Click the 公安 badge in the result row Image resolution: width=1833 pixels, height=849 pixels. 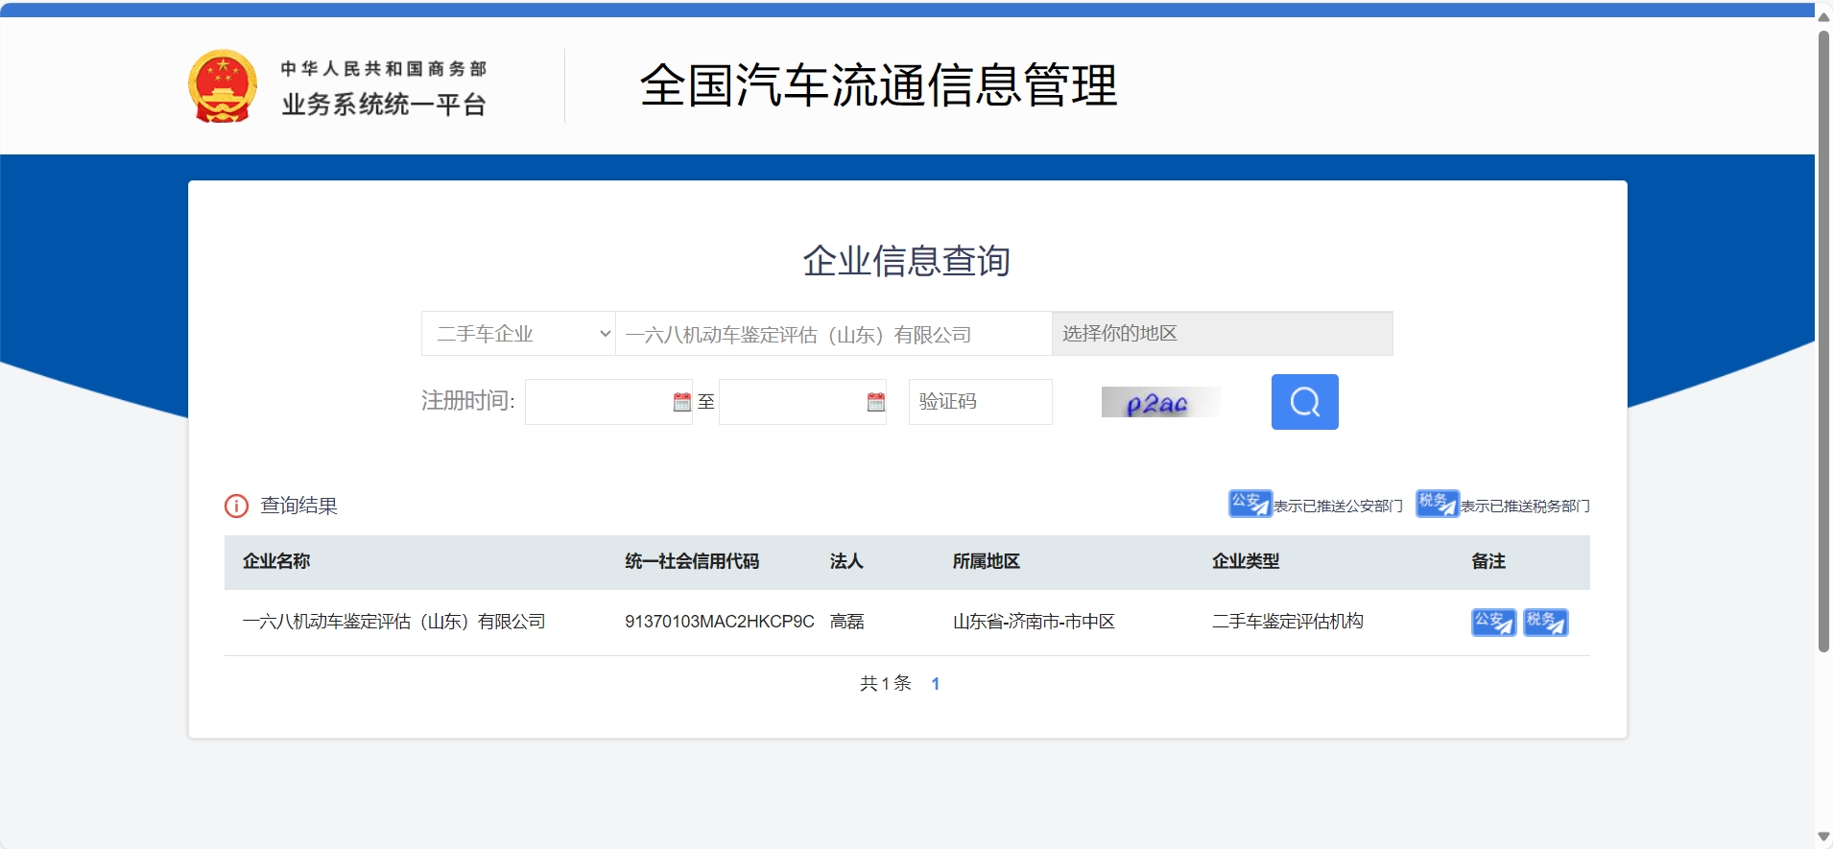(x=1492, y=623)
